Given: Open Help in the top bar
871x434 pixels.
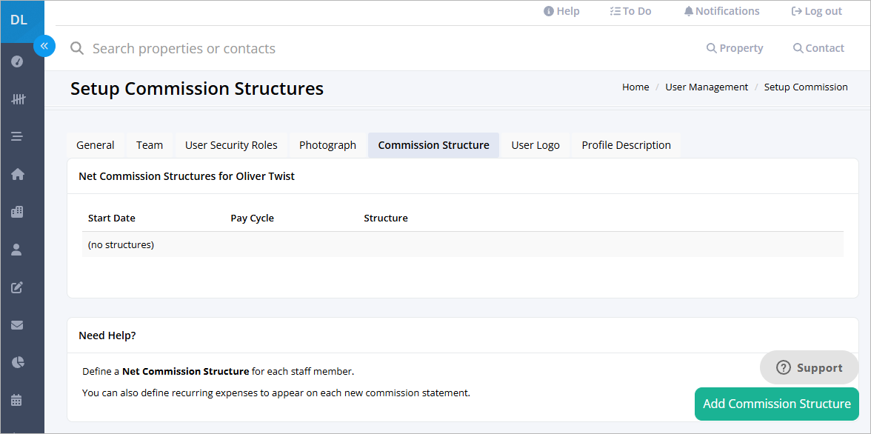Looking at the screenshot, I should pos(561,11).
